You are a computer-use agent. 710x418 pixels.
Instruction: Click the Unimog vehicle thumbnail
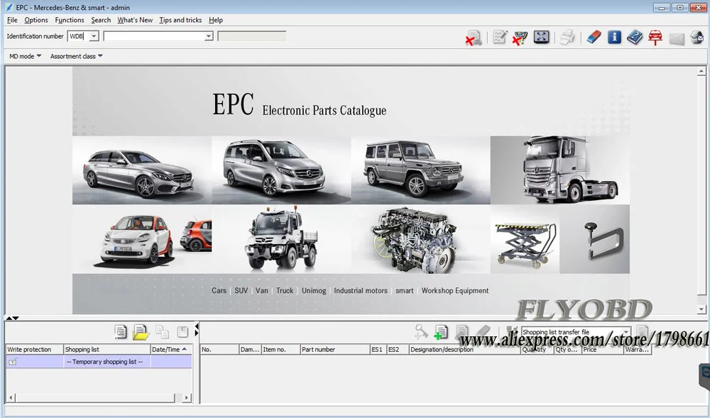click(x=281, y=239)
